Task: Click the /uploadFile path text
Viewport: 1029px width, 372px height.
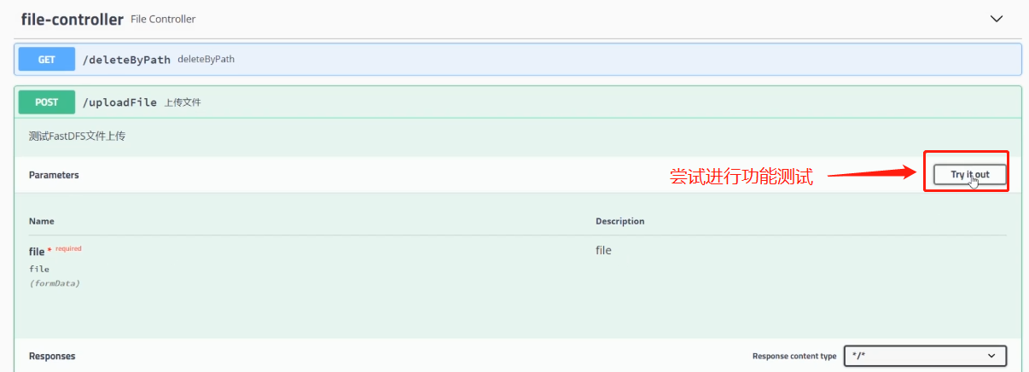Action: pyautogui.click(x=119, y=102)
